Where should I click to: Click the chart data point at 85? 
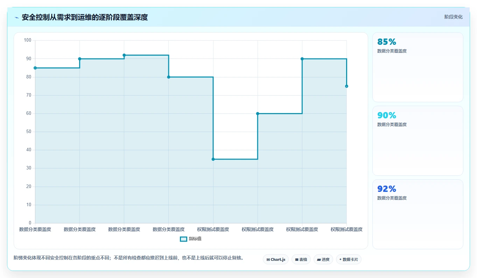click(x=35, y=68)
